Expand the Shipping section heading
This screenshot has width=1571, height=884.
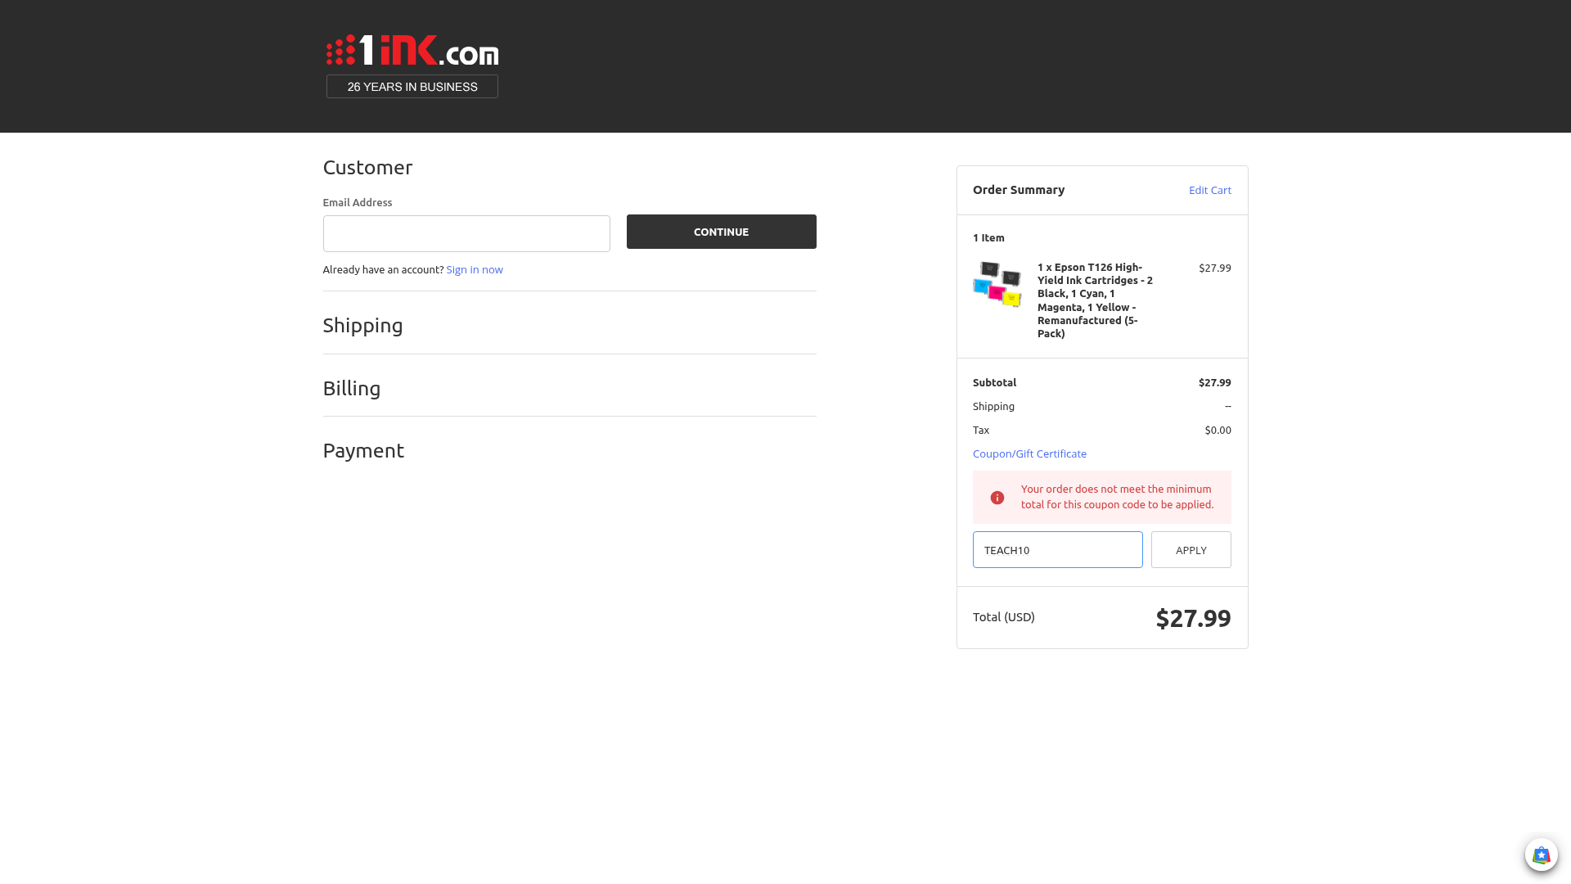point(362,326)
